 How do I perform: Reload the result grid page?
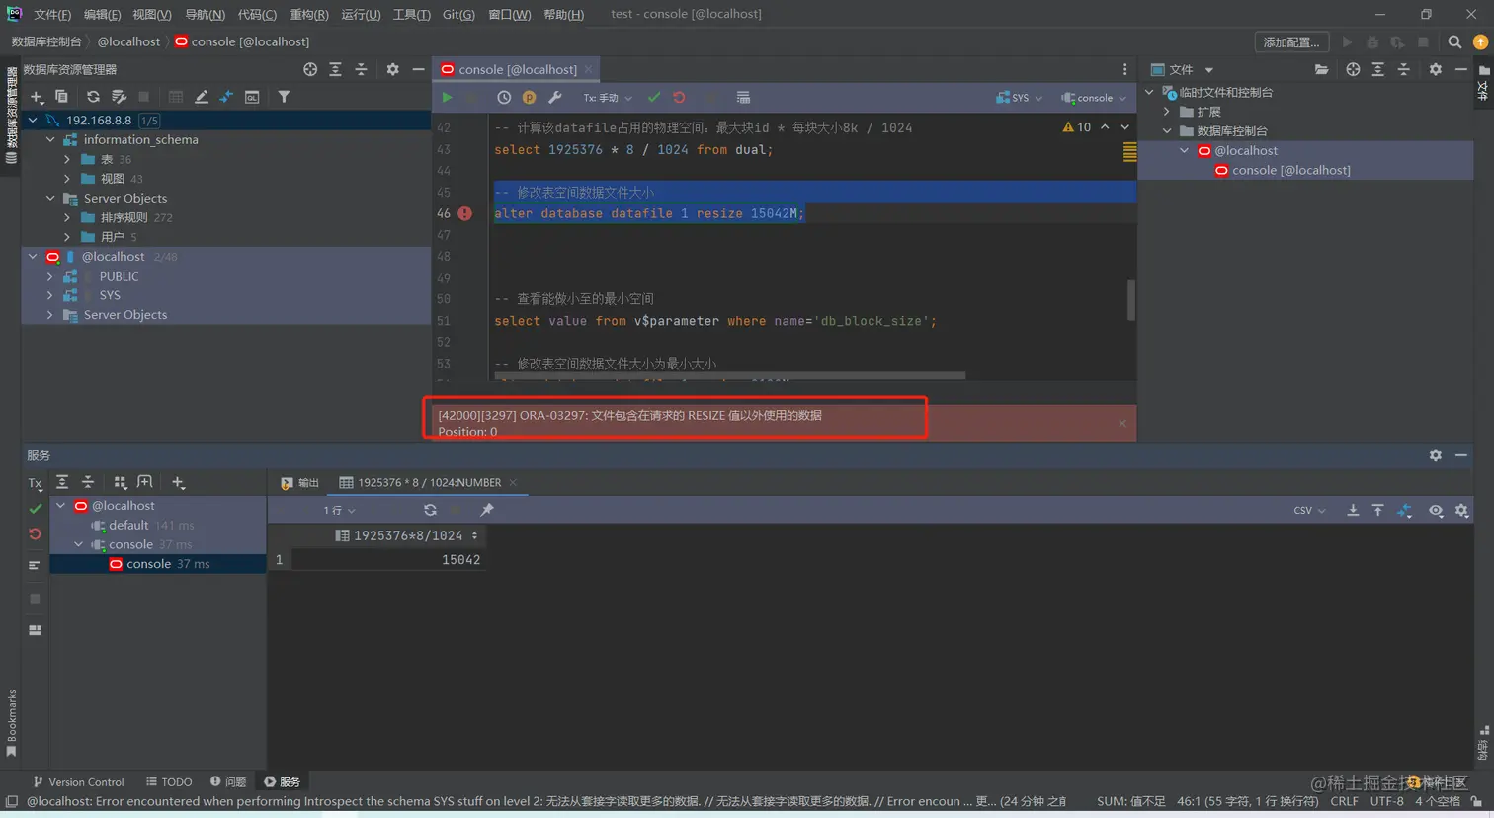[x=430, y=510]
